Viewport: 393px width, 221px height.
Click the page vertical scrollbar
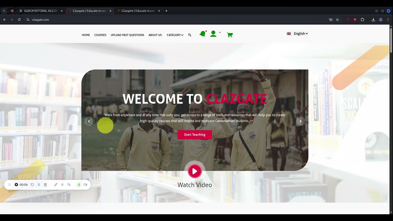click(x=391, y=40)
